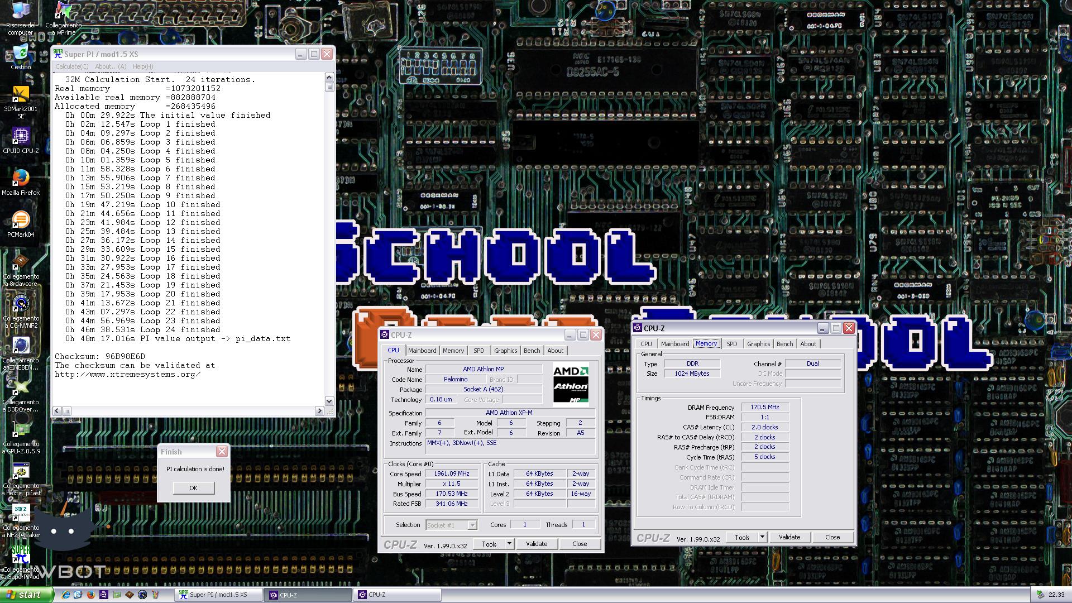
Task: Click the CPU-Z quick launch icon
Action: click(104, 595)
